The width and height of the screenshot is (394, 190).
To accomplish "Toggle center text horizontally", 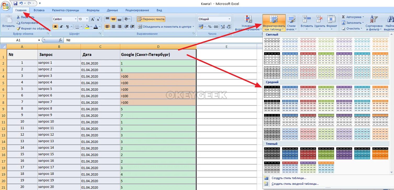I will pos(113,26).
